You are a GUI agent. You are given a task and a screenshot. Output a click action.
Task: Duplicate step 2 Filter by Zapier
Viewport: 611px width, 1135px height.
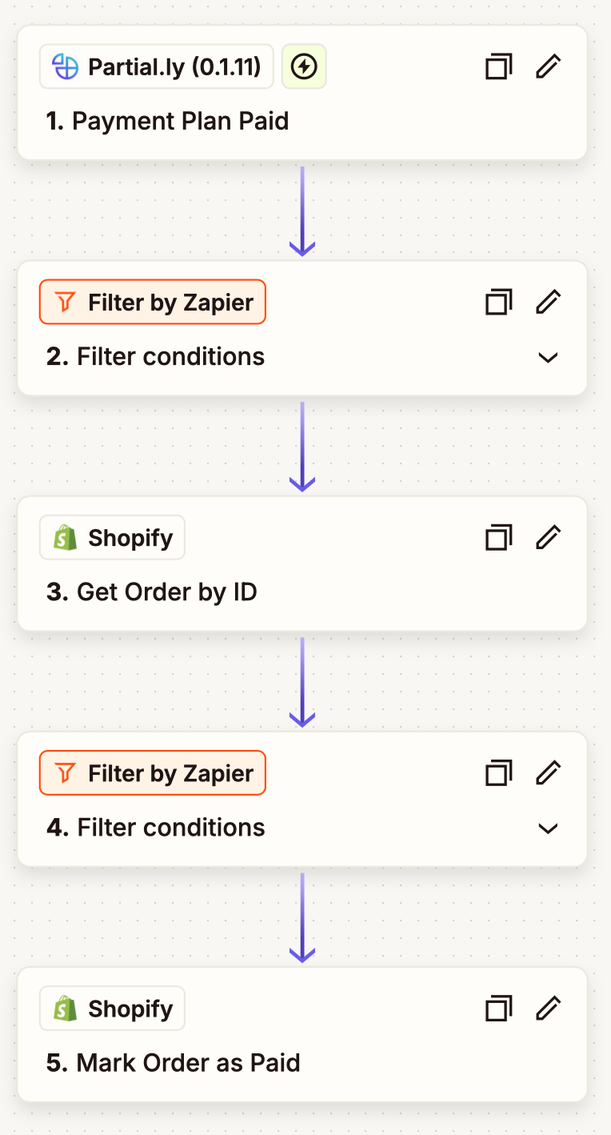point(498,302)
